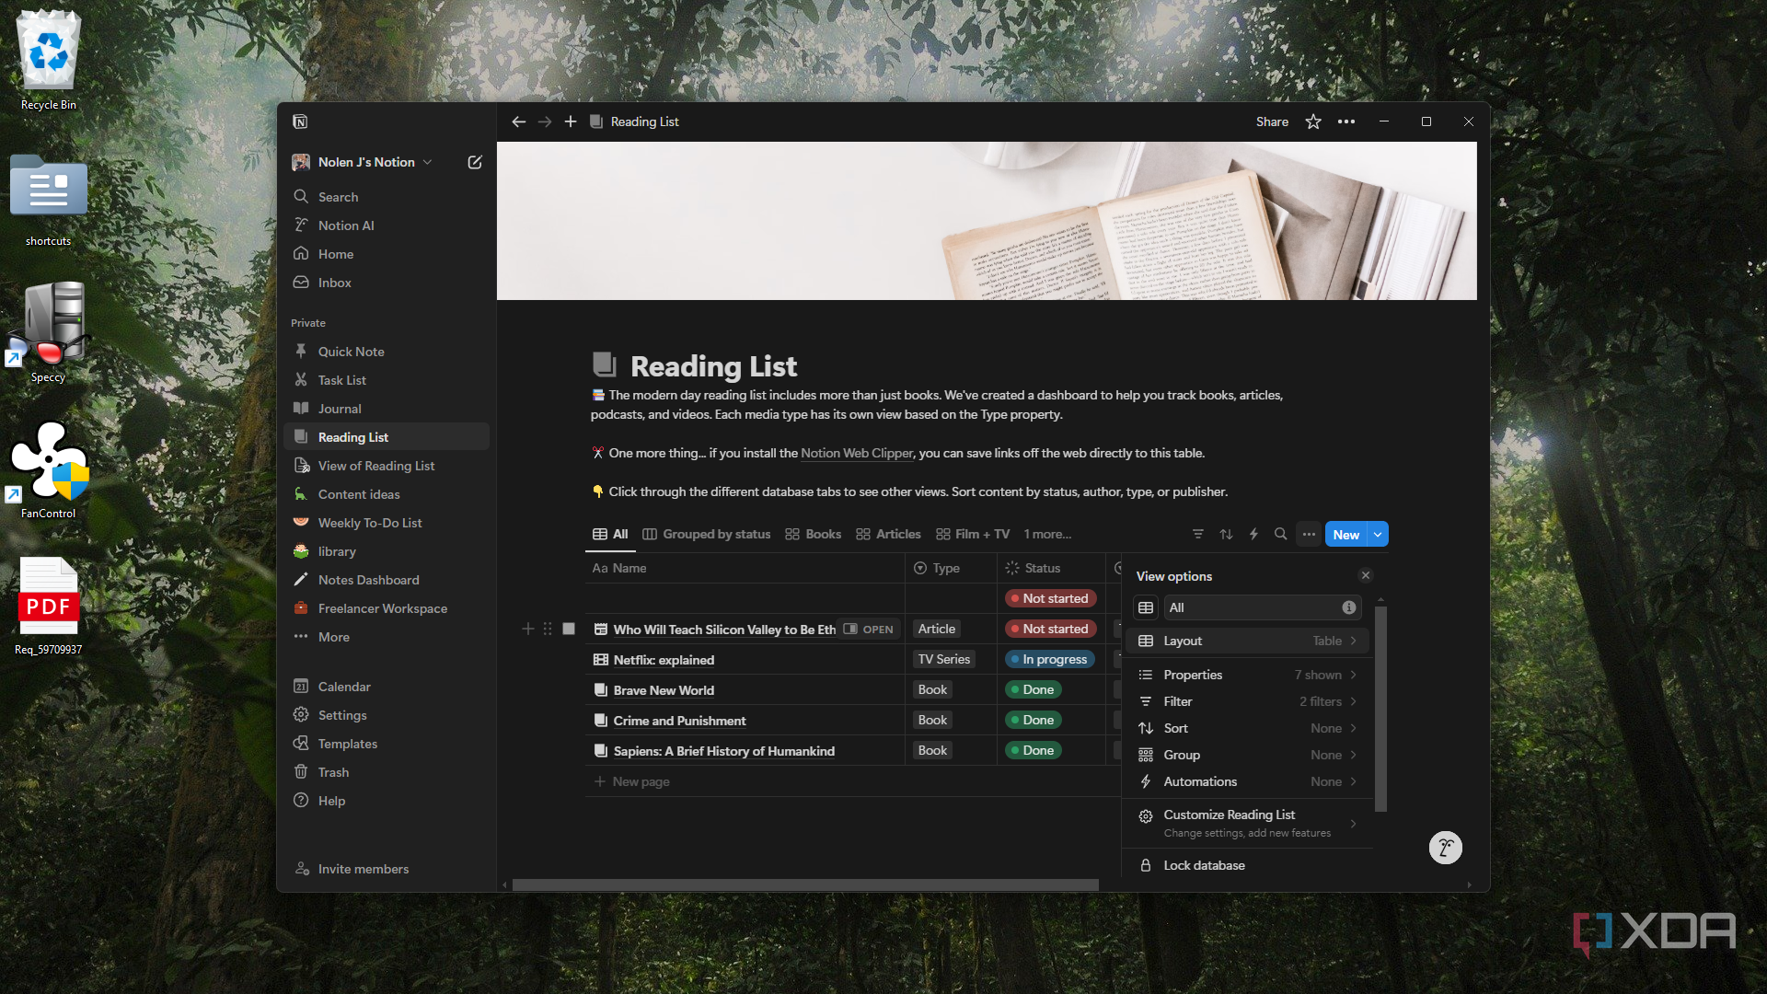Click the add-row plus icon beside Silicon Valley row
Screen dimensions: 1767x994
(x=528, y=629)
